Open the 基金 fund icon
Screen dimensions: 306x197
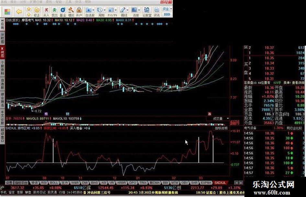click(63, 12)
